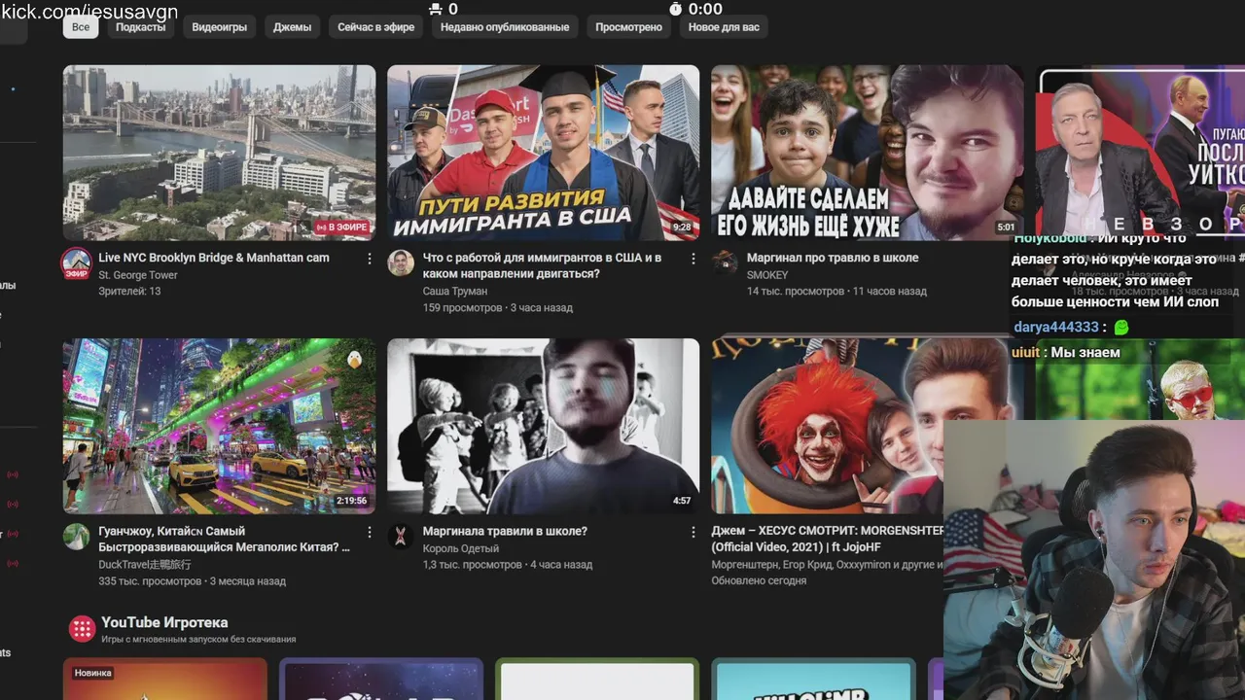This screenshot has width=1245, height=700.
Task: Open options menu for Гуанчжоу video
Action: tap(369, 532)
